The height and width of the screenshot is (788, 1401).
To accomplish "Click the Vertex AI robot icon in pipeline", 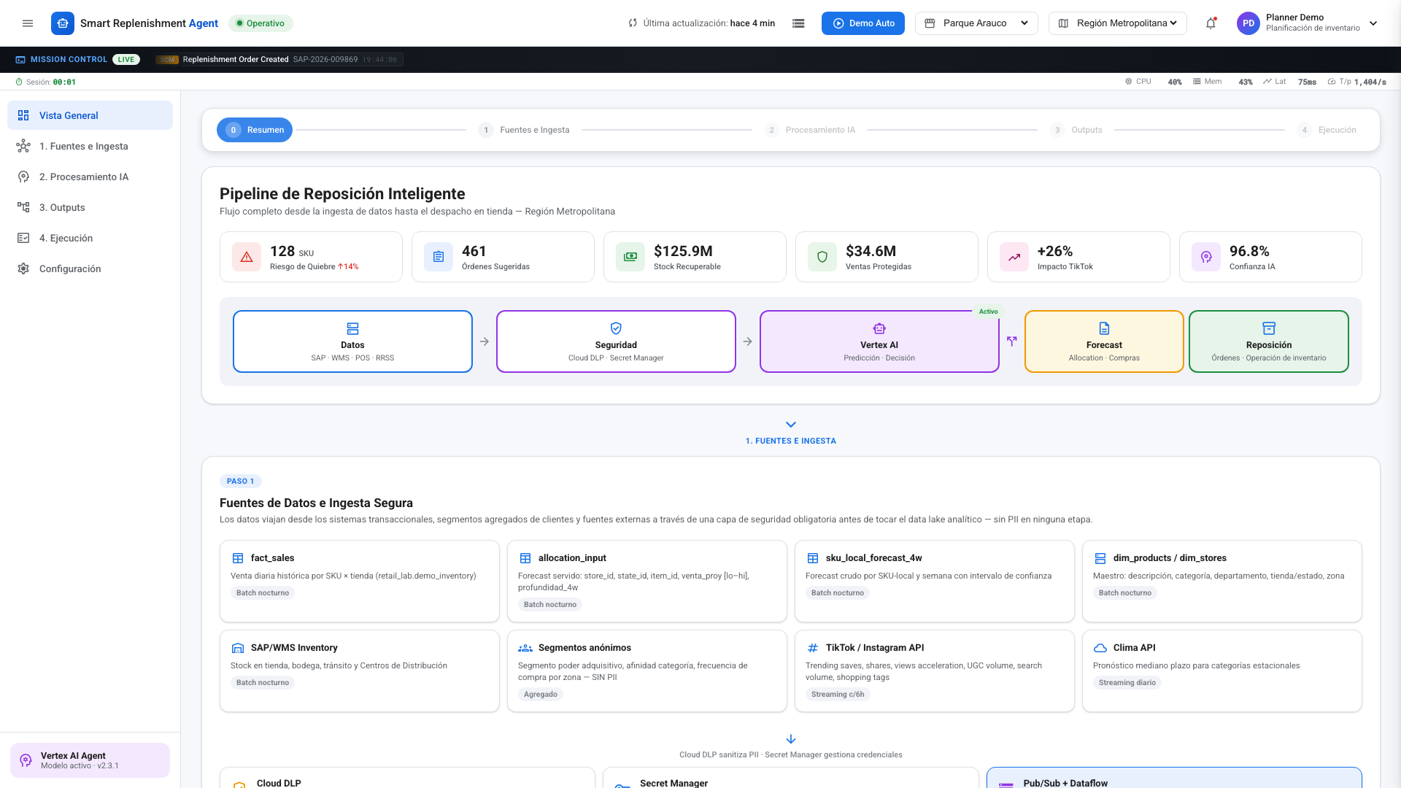I will click(879, 328).
